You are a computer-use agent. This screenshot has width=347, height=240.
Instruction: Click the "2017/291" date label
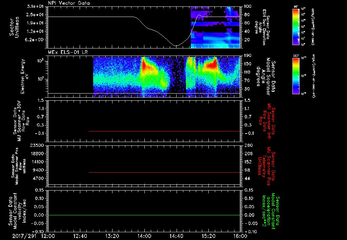point(24,236)
